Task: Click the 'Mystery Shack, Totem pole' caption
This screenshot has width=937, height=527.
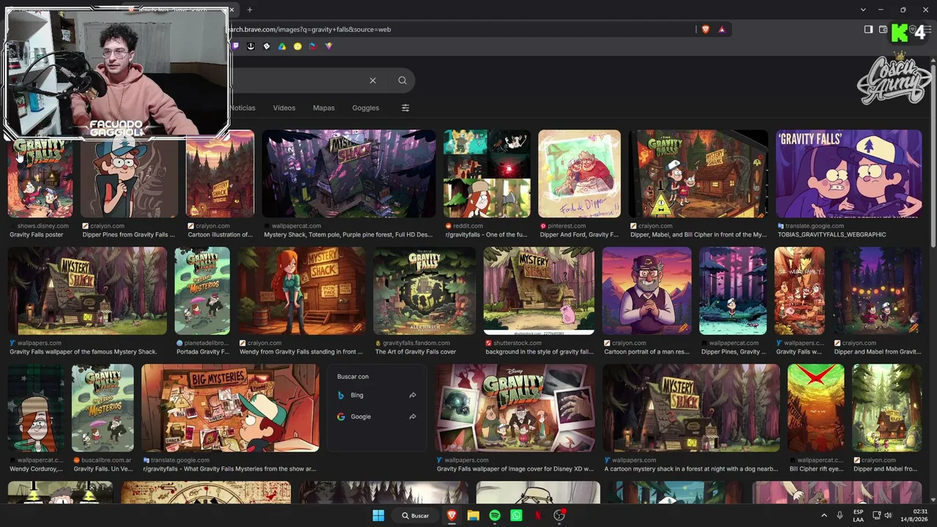Action: click(348, 235)
